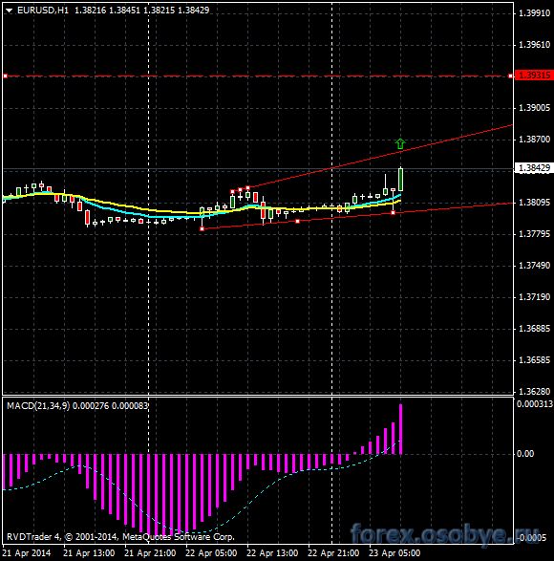Click the 22 Apr 05:00 time label

pyautogui.click(x=211, y=553)
